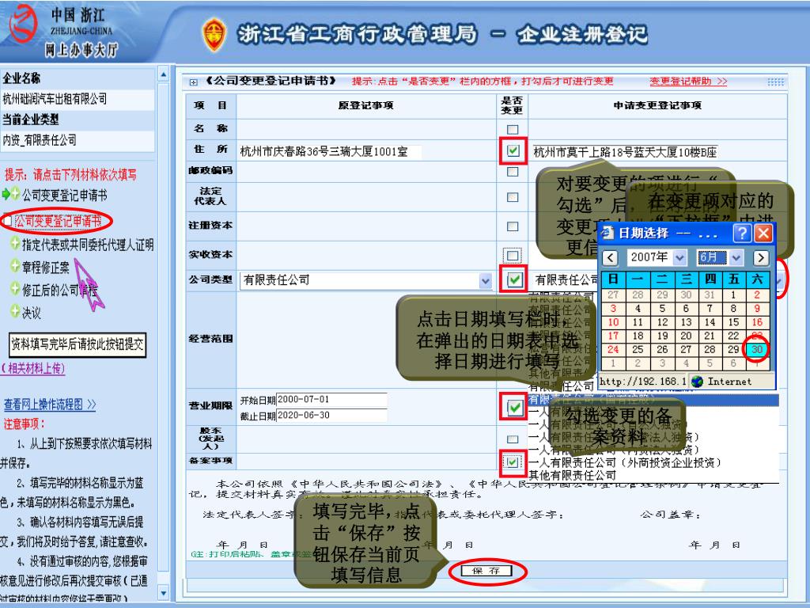Click the dotted grip icon beside 变更登记帮助
This screenshot has width=810, height=608.
pyautogui.click(x=775, y=82)
